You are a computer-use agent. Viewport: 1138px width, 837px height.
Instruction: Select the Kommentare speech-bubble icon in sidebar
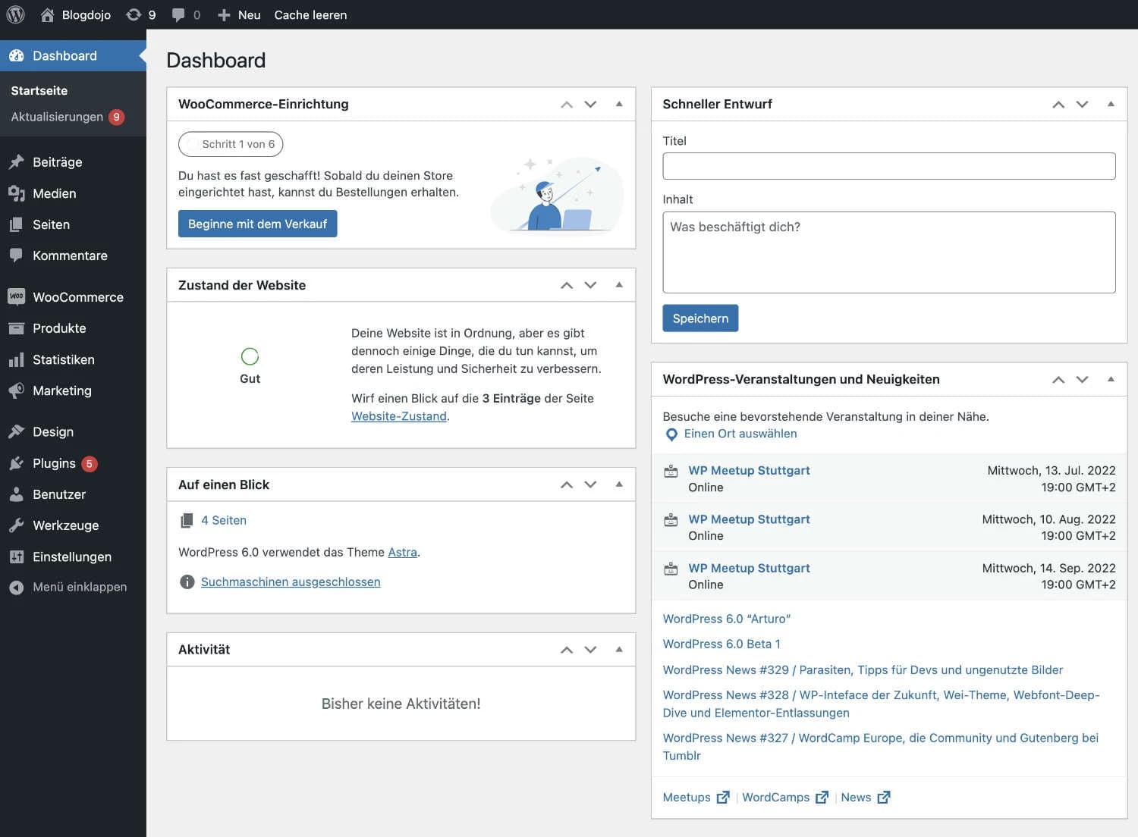pos(17,255)
